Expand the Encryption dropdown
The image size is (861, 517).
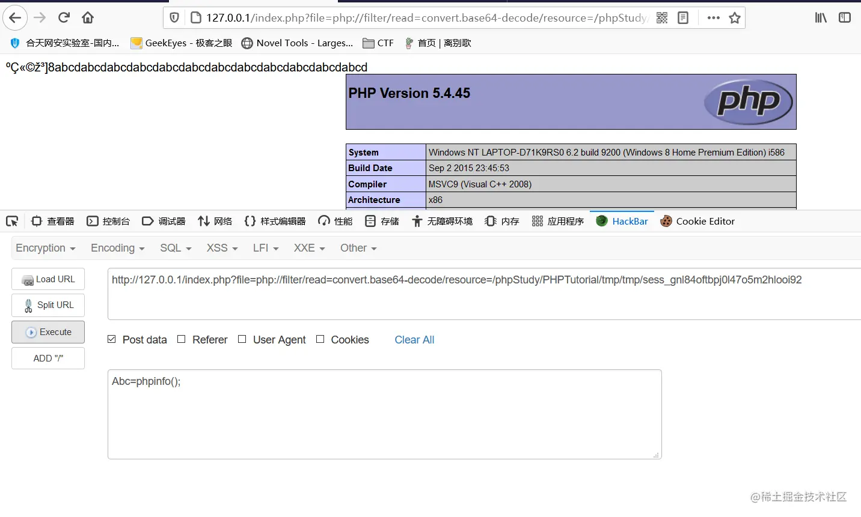[x=46, y=248]
